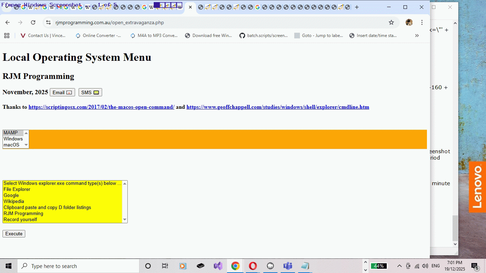Toggle selection of the Google list option

coord(11,195)
